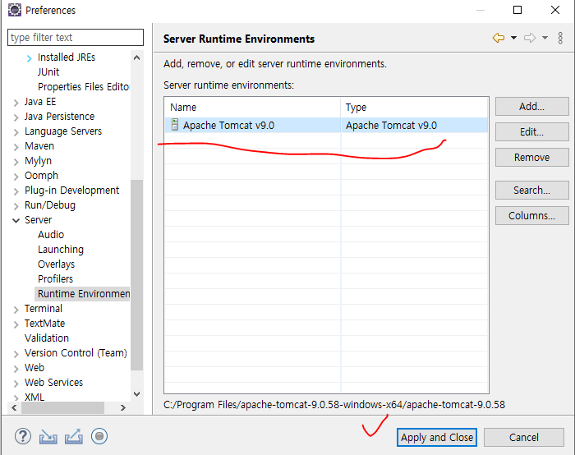Click the Name column header
This screenshot has height=455, width=575.
coord(253,108)
